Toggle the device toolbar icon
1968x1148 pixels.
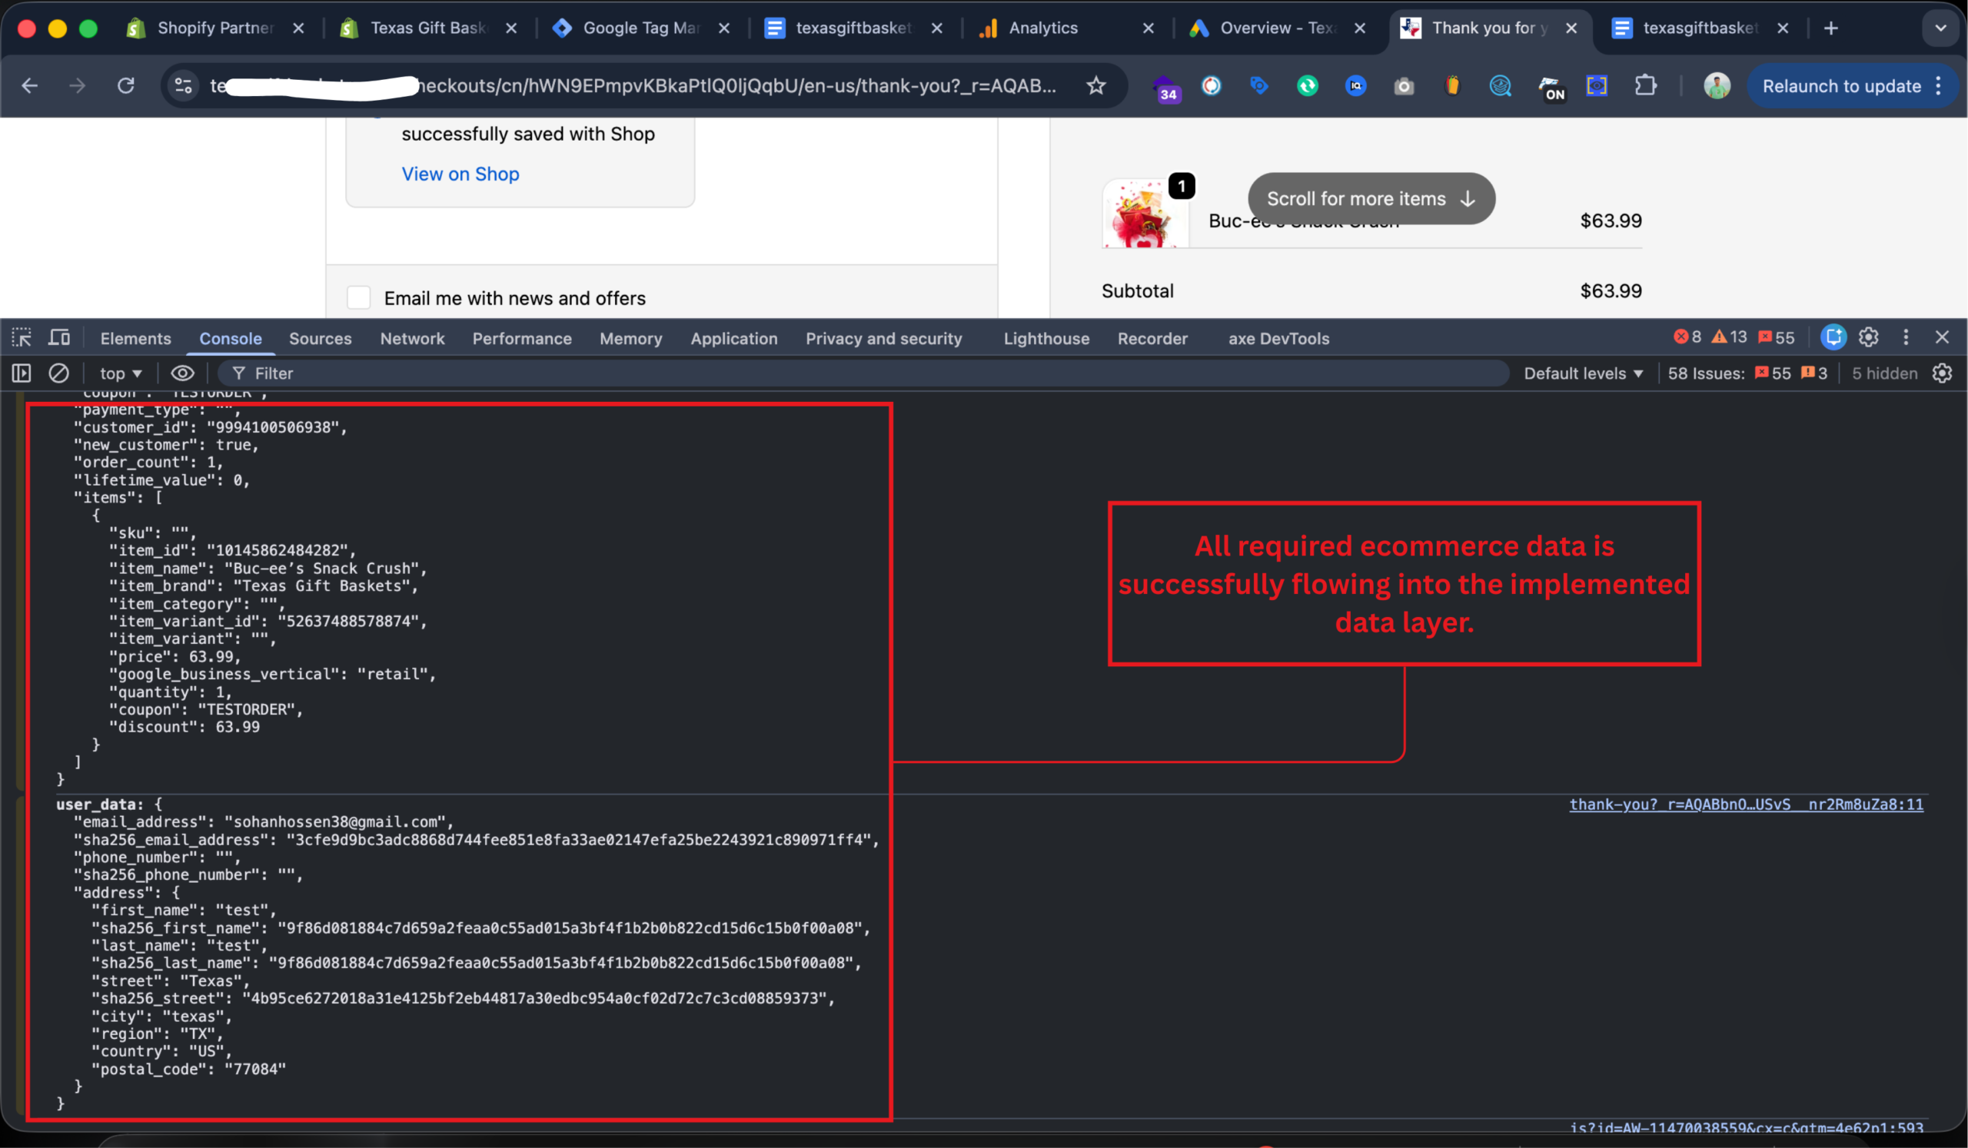tap(59, 338)
